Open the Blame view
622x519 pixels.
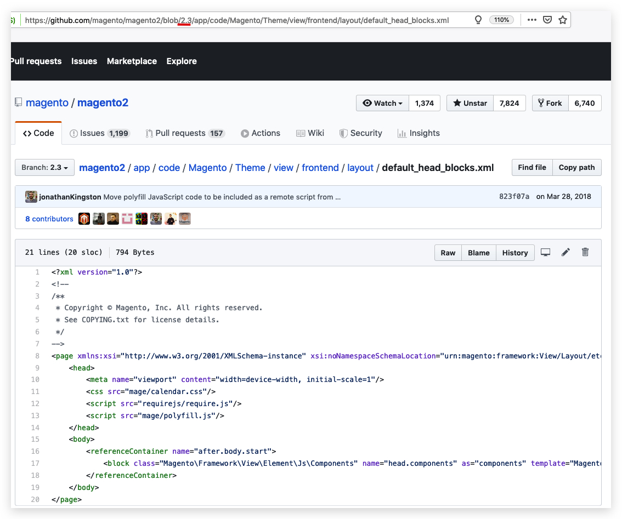(x=479, y=253)
